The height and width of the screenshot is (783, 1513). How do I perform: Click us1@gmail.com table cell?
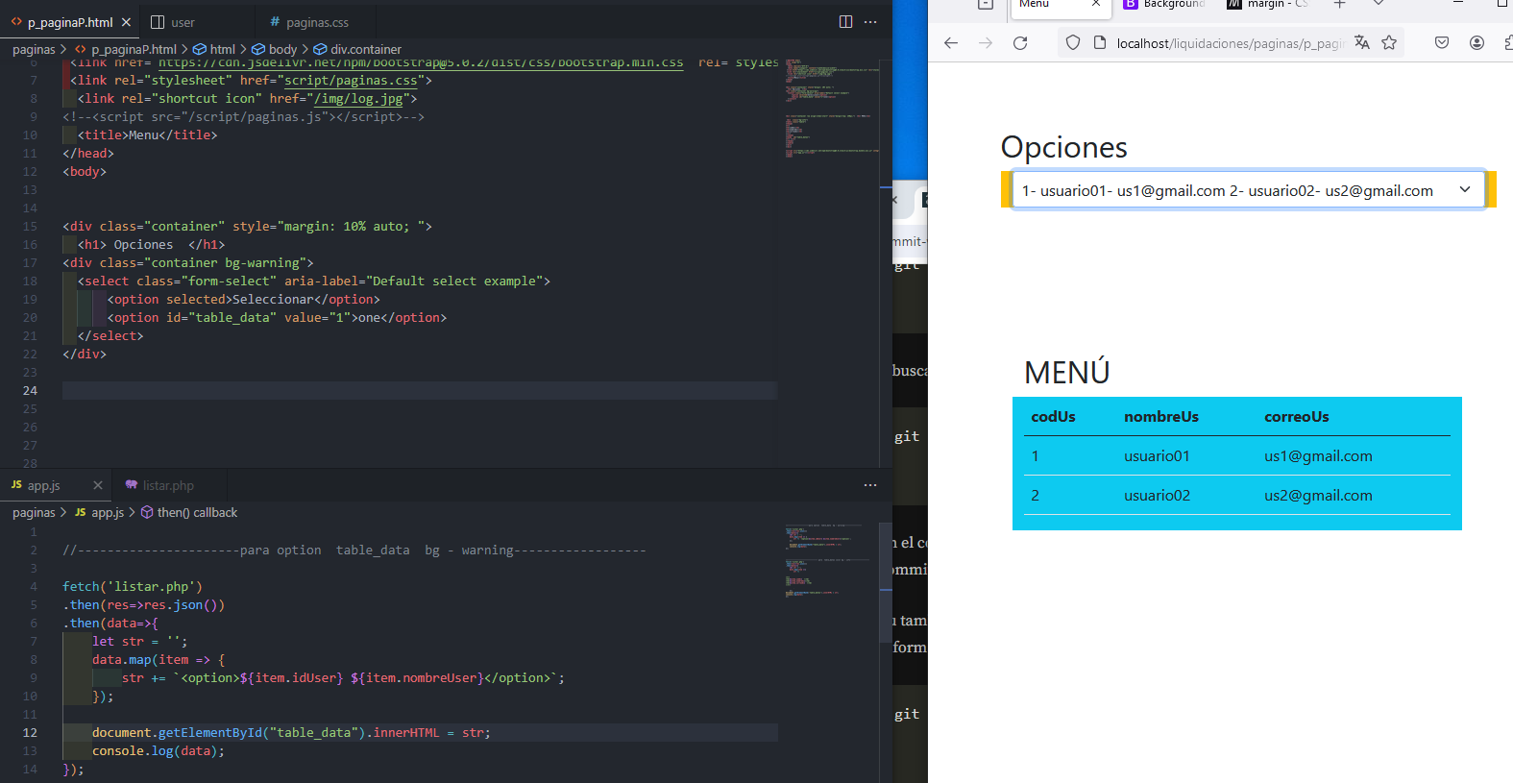1318,456
